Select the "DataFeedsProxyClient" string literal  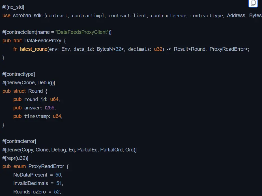click(x=82, y=32)
